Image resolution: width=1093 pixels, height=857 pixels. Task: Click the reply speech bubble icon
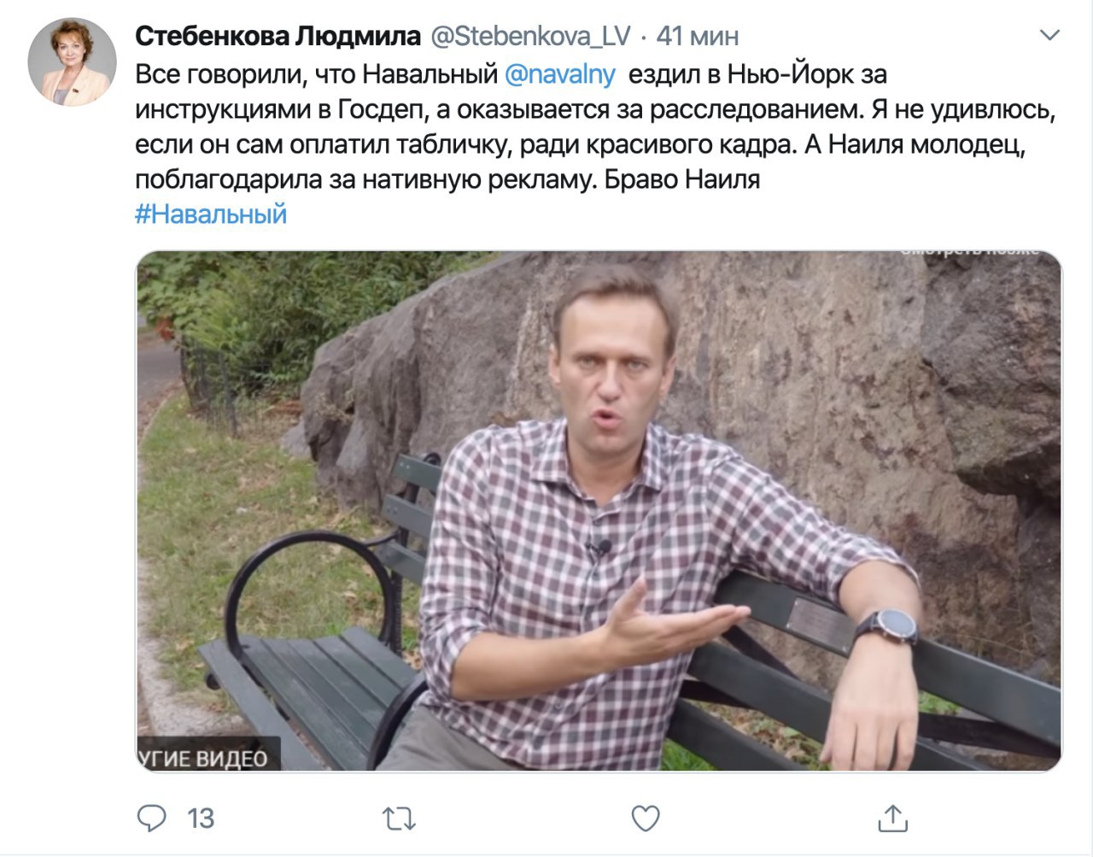[152, 818]
